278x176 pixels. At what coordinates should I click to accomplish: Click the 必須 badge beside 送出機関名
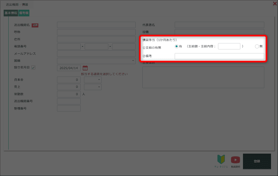pyautogui.click(x=35, y=25)
